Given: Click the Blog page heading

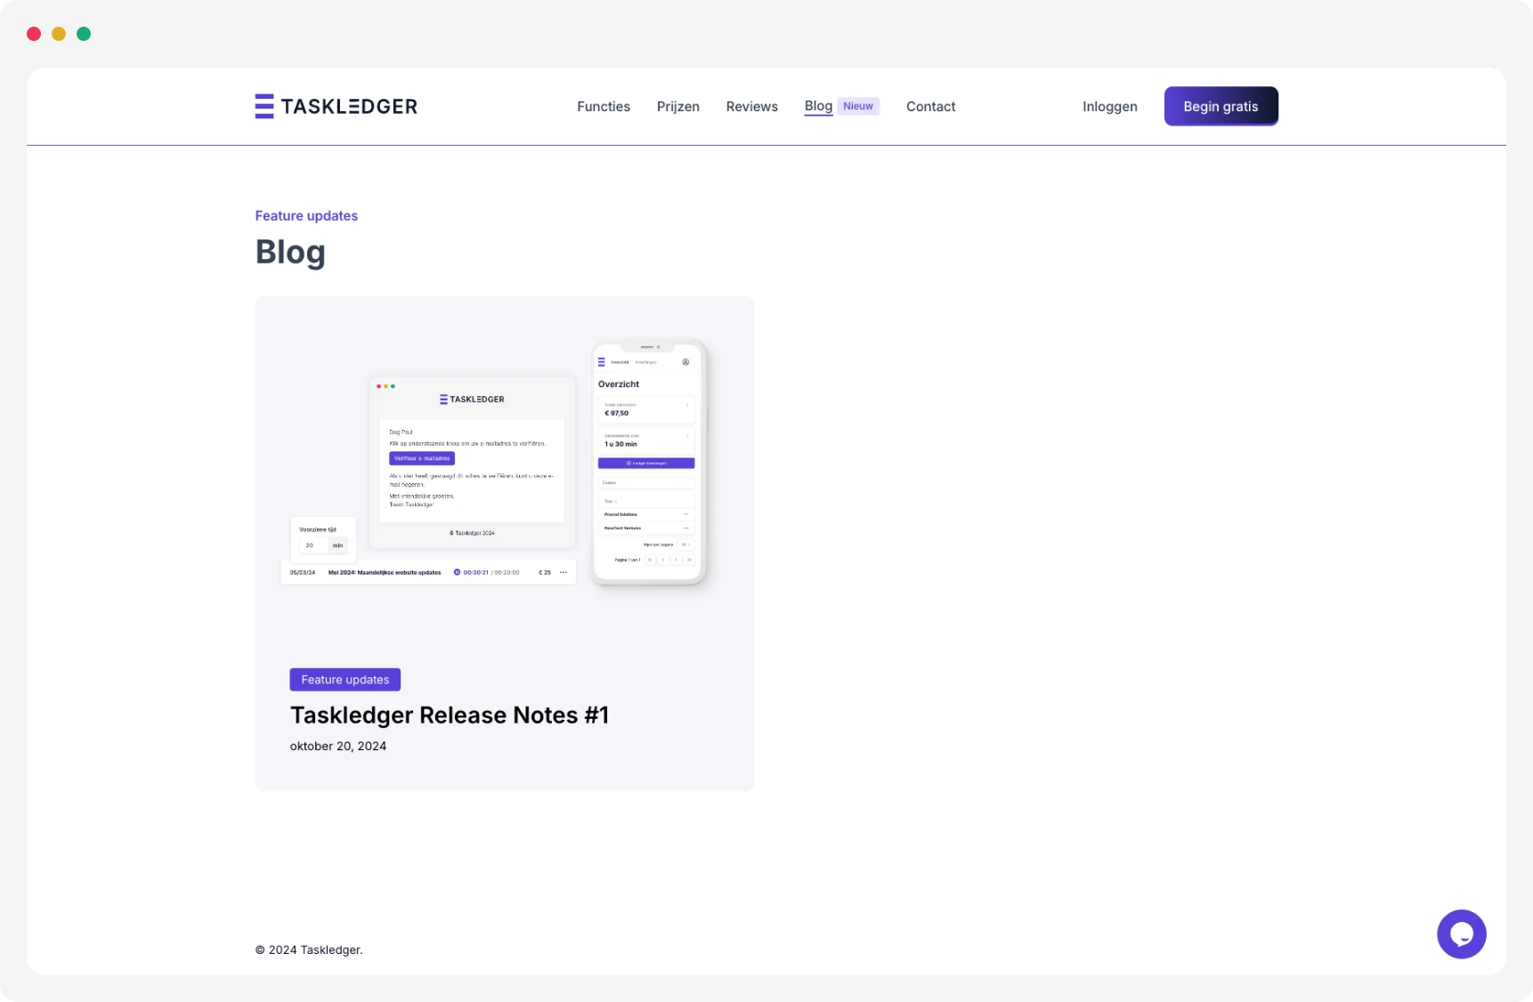Looking at the screenshot, I should 290,252.
